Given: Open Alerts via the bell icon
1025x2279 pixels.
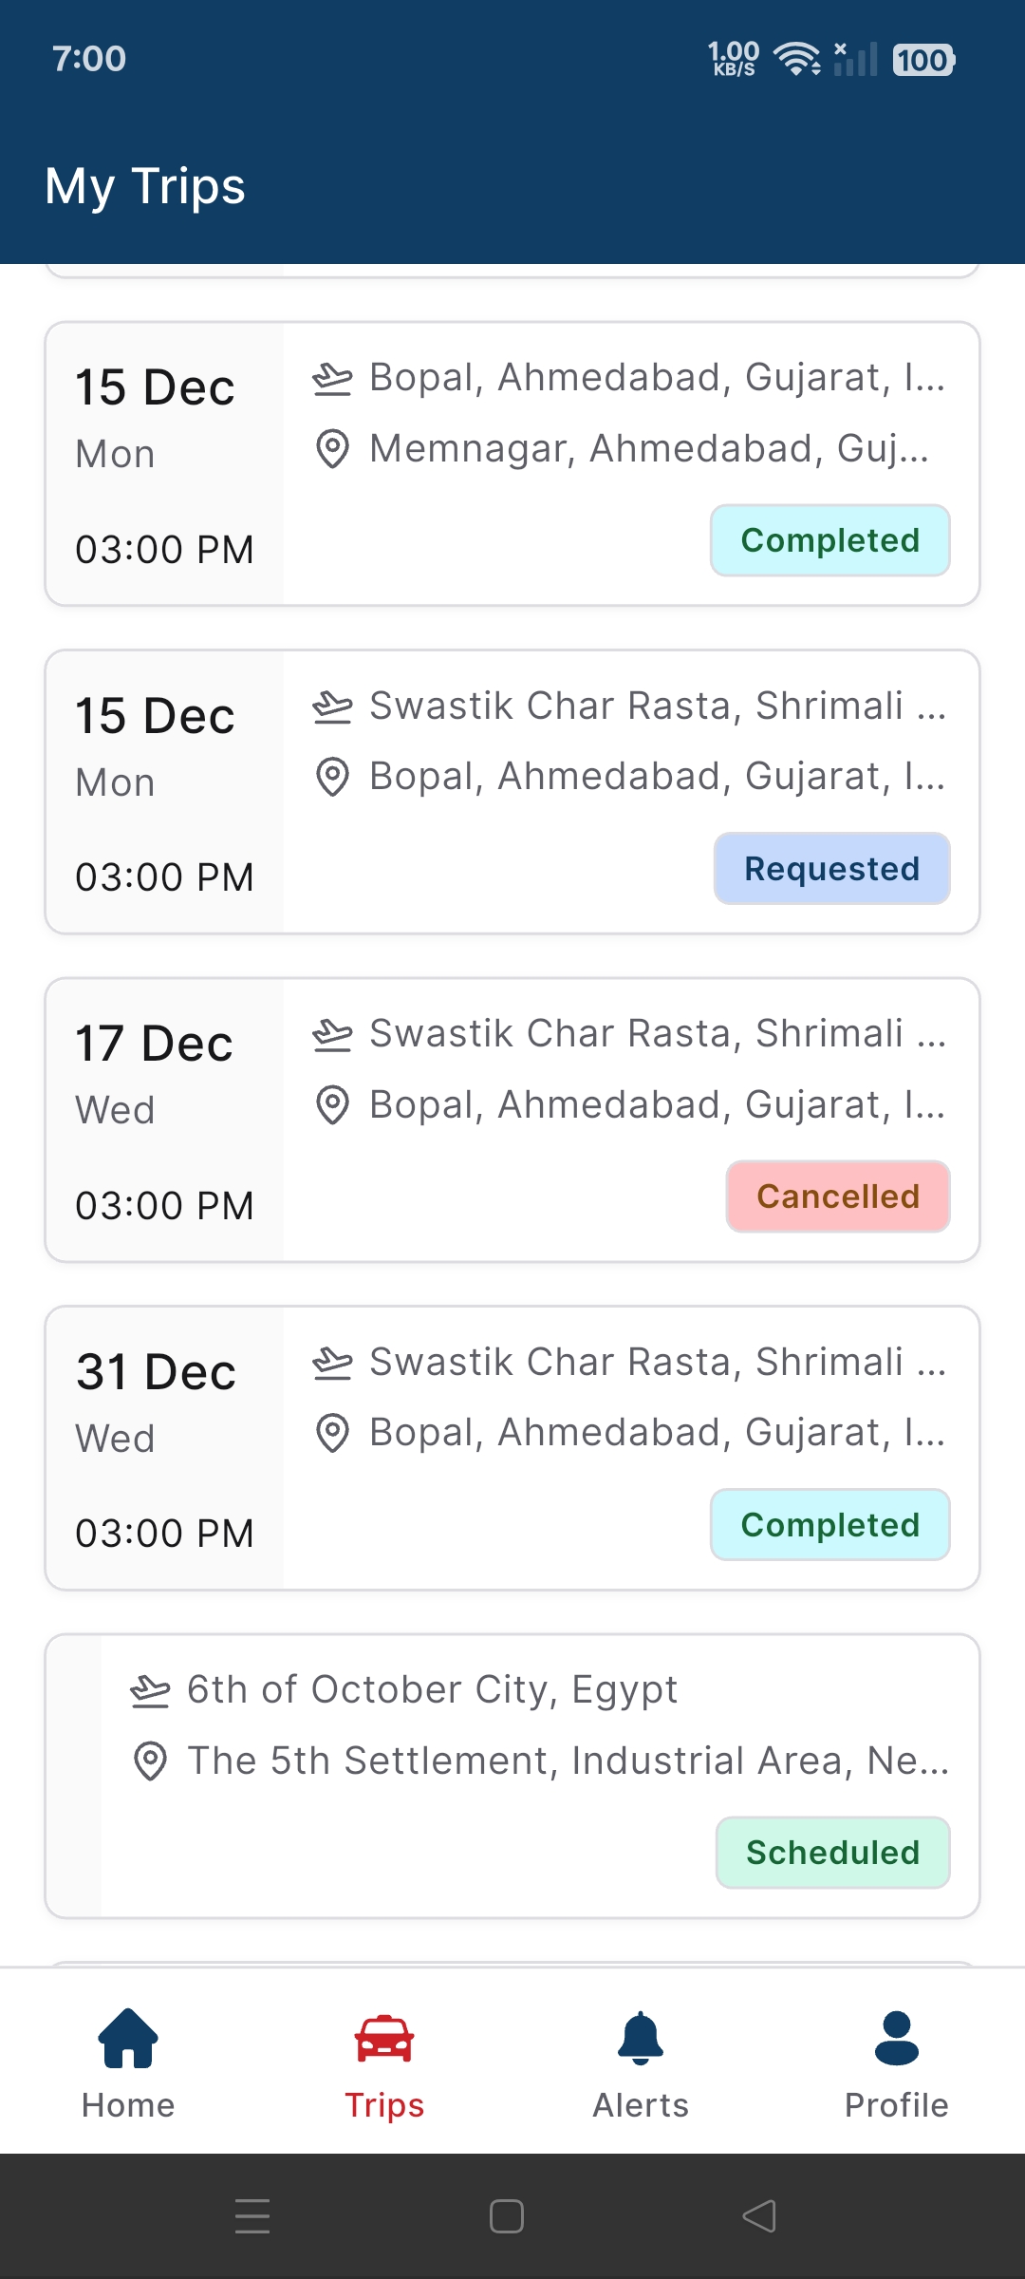Looking at the screenshot, I should [x=641, y=2038].
